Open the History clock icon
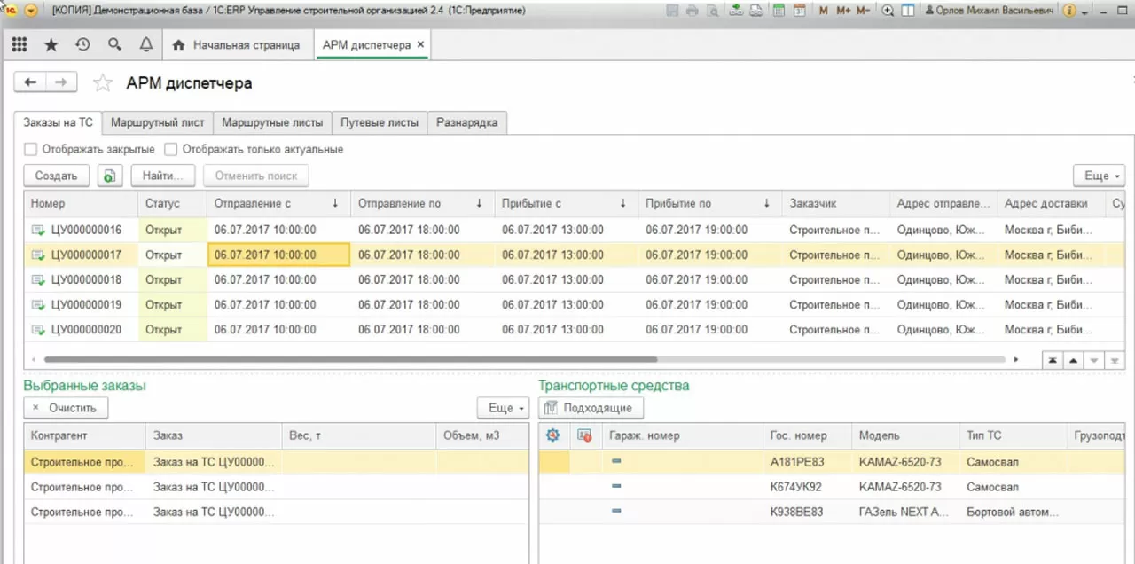Image resolution: width=1135 pixels, height=564 pixels. [82, 44]
